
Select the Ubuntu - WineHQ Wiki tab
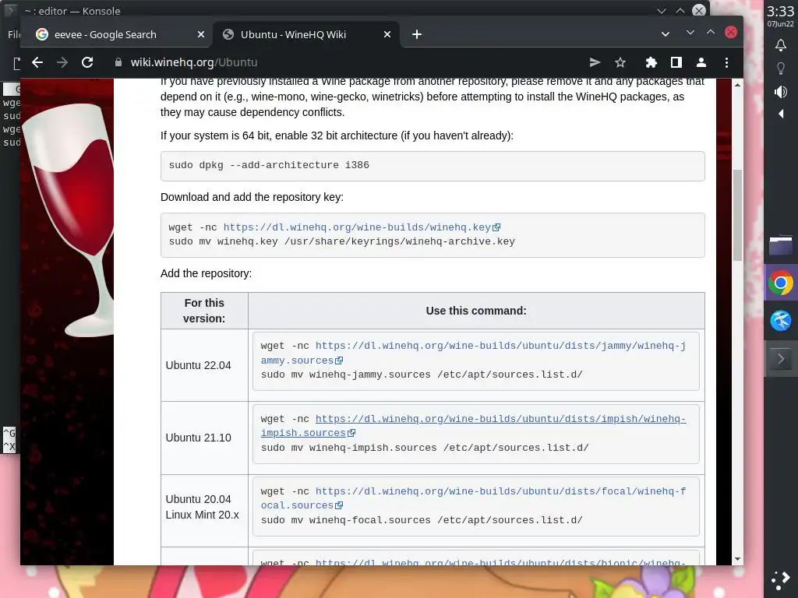point(306,34)
